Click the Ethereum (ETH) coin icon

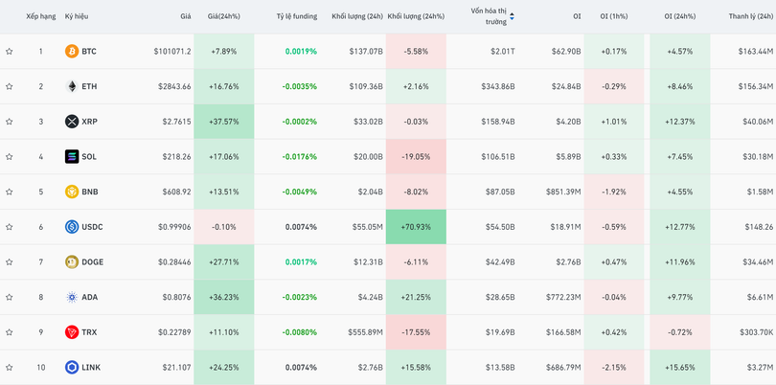72,86
